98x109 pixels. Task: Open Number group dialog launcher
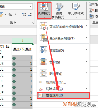(32, 23)
